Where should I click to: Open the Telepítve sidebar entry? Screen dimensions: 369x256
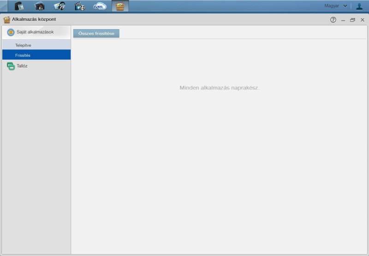coord(36,45)
